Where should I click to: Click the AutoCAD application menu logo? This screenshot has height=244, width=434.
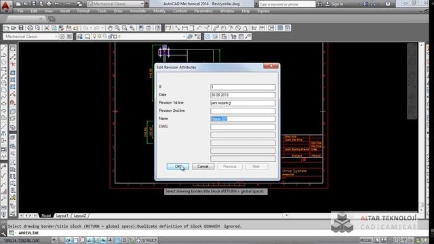pos(5,5)
